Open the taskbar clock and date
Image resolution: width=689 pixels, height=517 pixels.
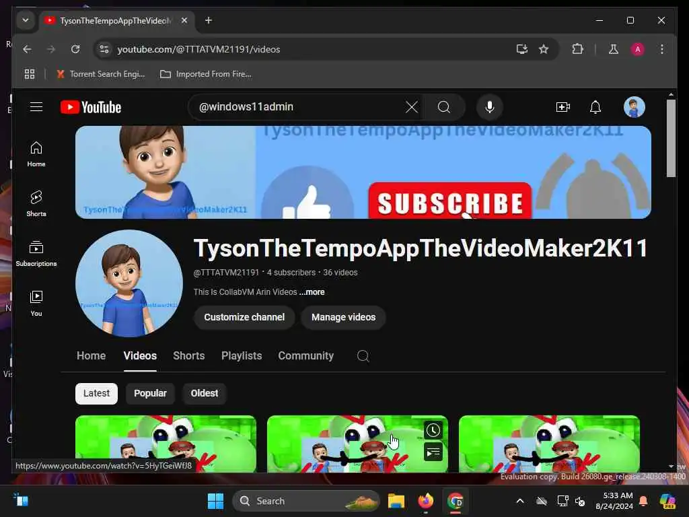pos(614,501)
